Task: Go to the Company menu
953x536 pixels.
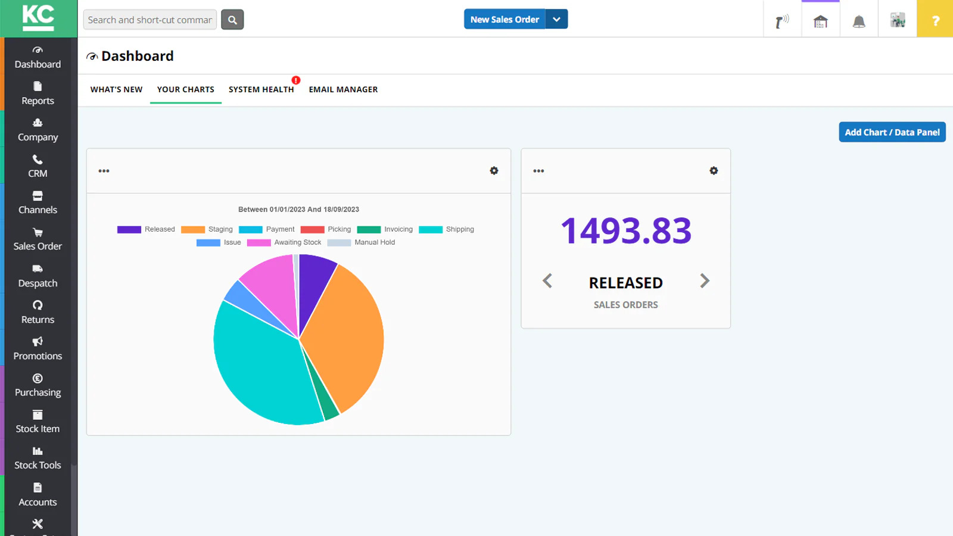Action: 38,130
